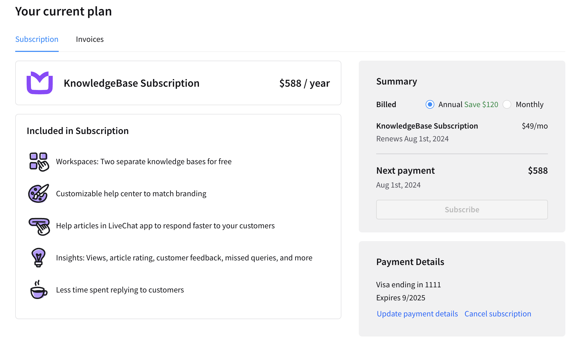Click the Workspaces grid icon
The height and width of the screenshot is (355, 586).
pos(39,162)
